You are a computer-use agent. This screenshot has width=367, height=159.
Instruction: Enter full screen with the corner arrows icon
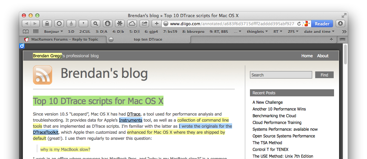point(344,15)
